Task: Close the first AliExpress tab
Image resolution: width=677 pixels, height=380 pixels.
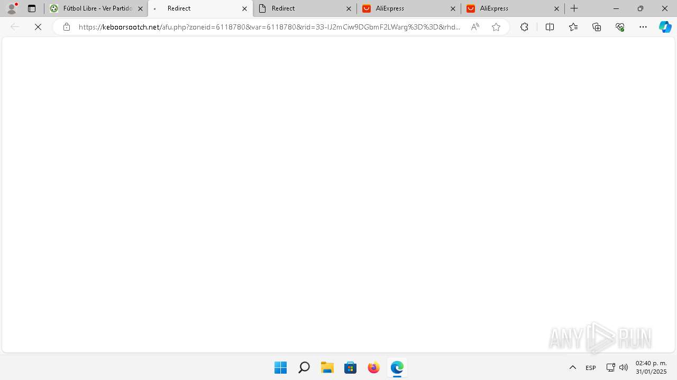Action: pyautogui.click(x=453, y=8)
